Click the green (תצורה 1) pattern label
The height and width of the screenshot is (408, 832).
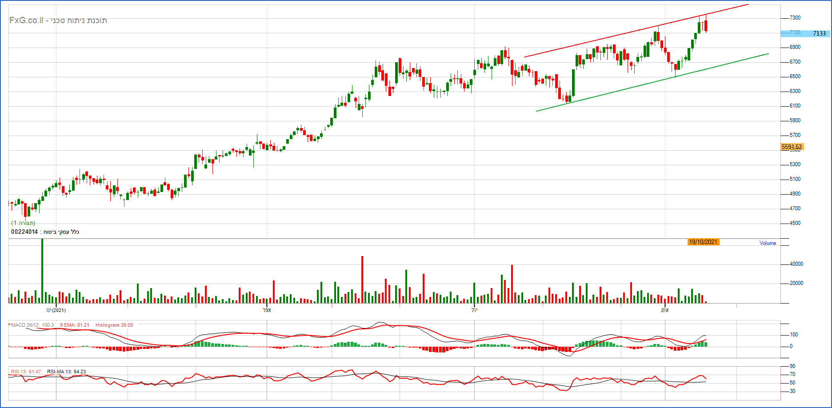click(x=23, y=223)
